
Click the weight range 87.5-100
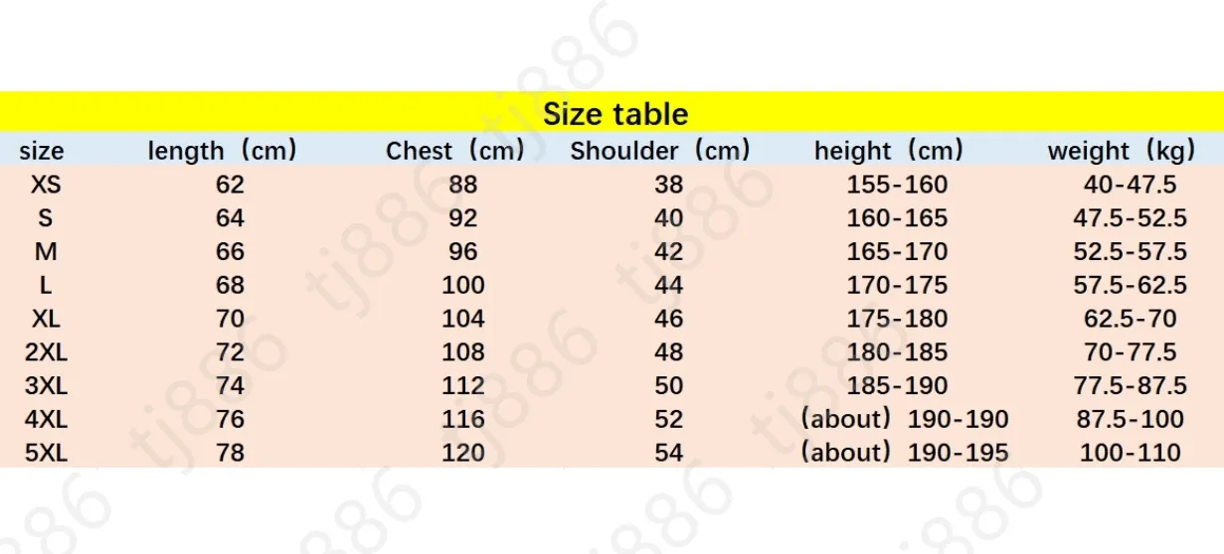pos(1131,419)
